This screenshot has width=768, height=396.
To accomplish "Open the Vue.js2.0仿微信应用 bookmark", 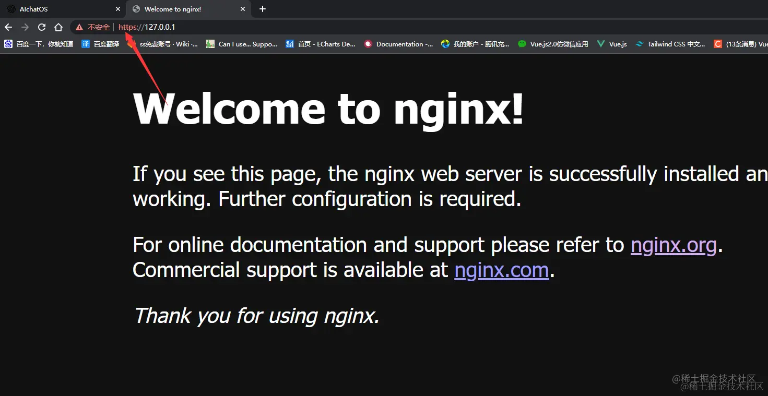I will pyautogui.click(x=553, y=44).
